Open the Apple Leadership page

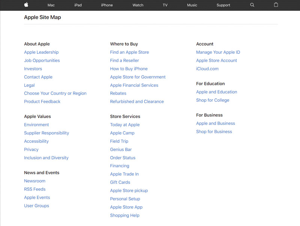[x=41, y=52]
